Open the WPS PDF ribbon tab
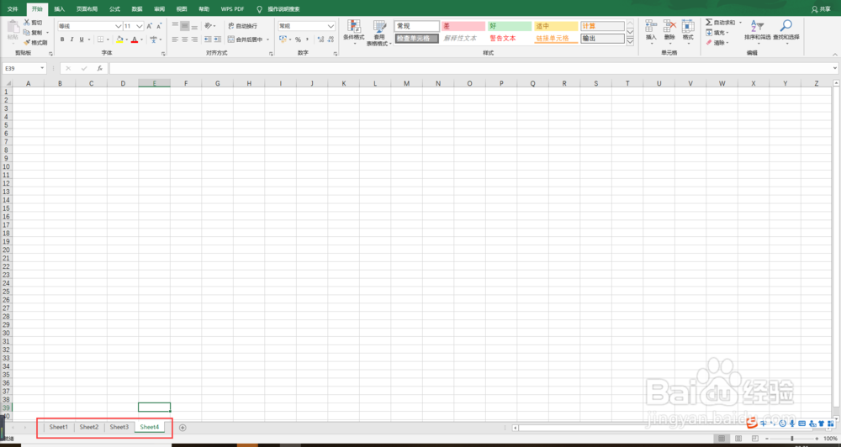 [232, 9]
